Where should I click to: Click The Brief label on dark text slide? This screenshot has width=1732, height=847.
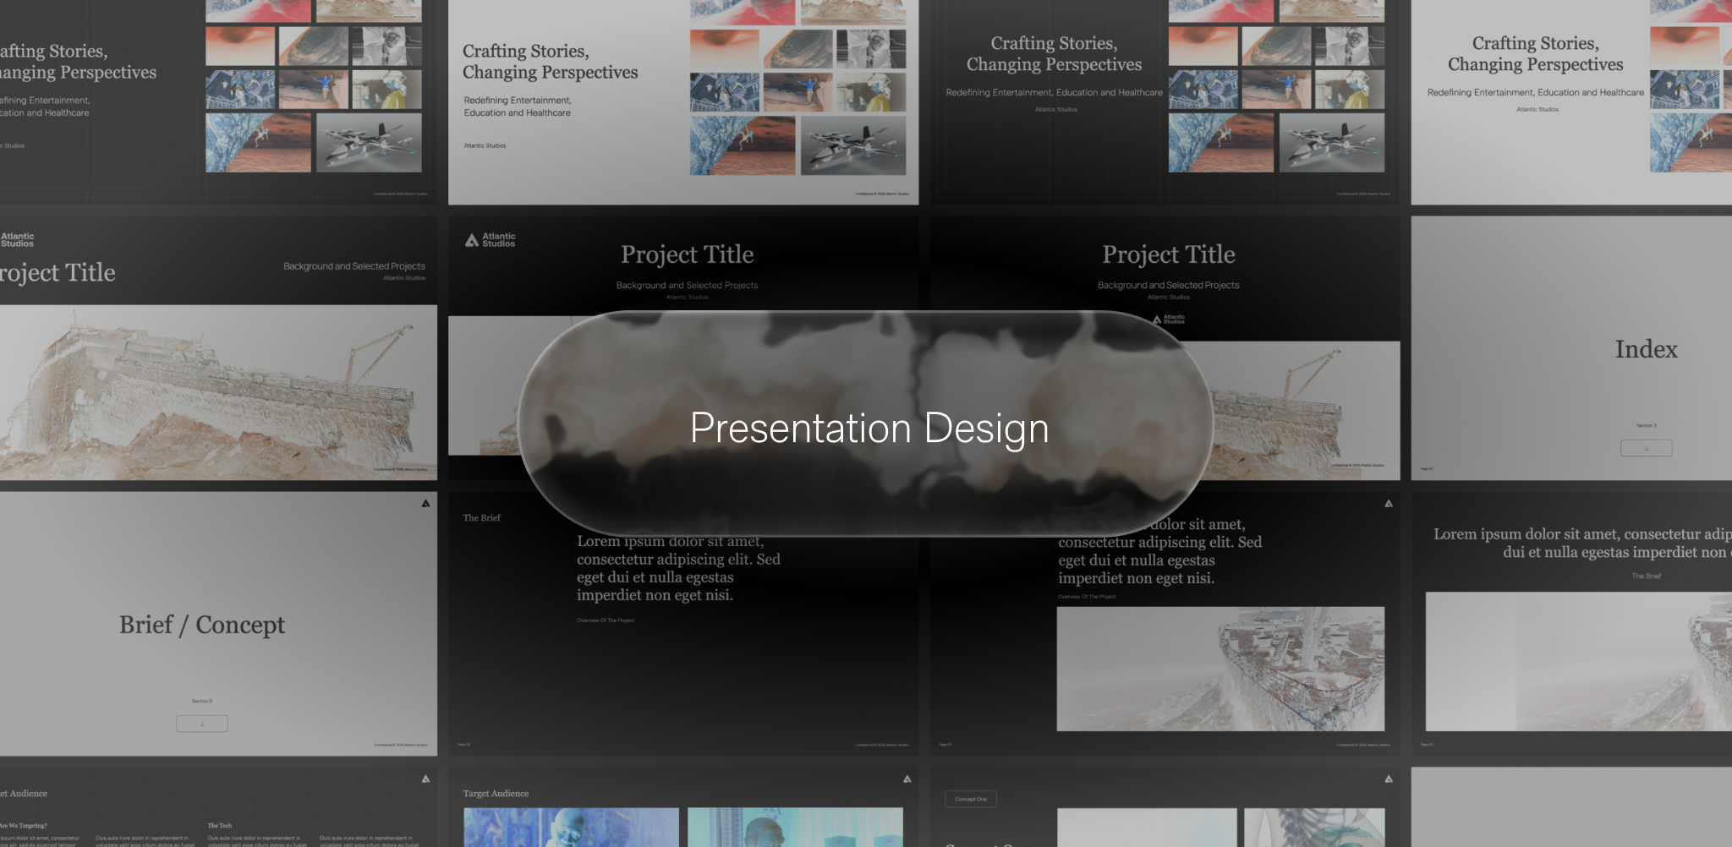(481, 517)
